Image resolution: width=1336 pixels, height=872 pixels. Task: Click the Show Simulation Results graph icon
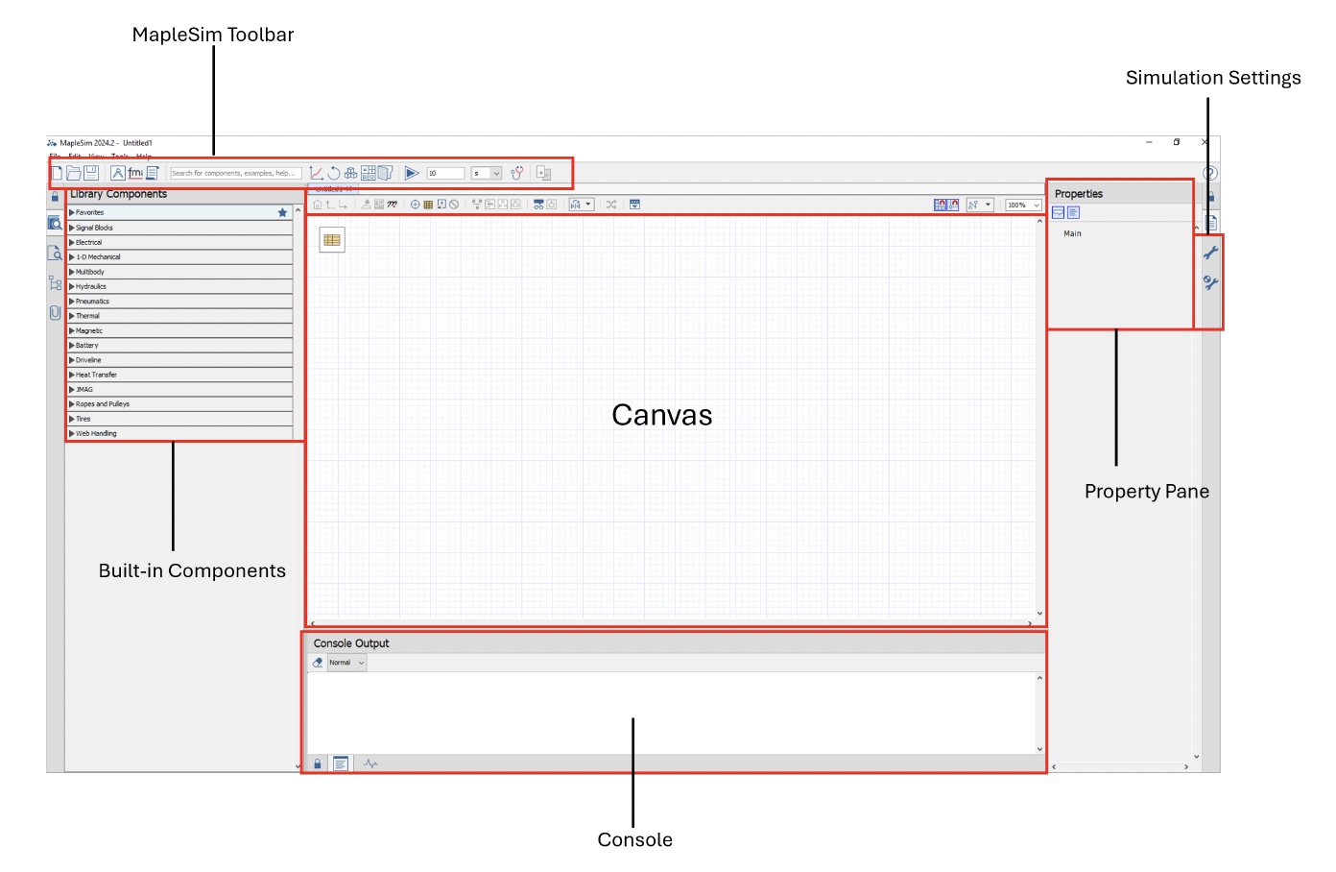click(x=316, y=173)
